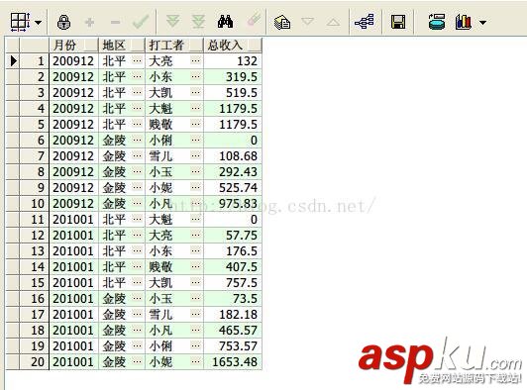
Task: Click the 757.5 cell in row 15
Action: pos(233,282)
